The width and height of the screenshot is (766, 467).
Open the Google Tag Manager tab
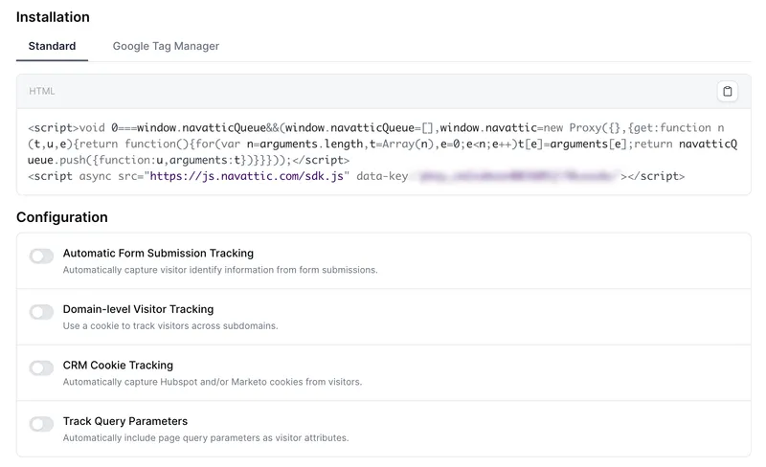click(x=166, y=46)
